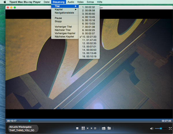Select title 8. 00:02:25
Screen dimensions: 173x134
coord(89,30)
